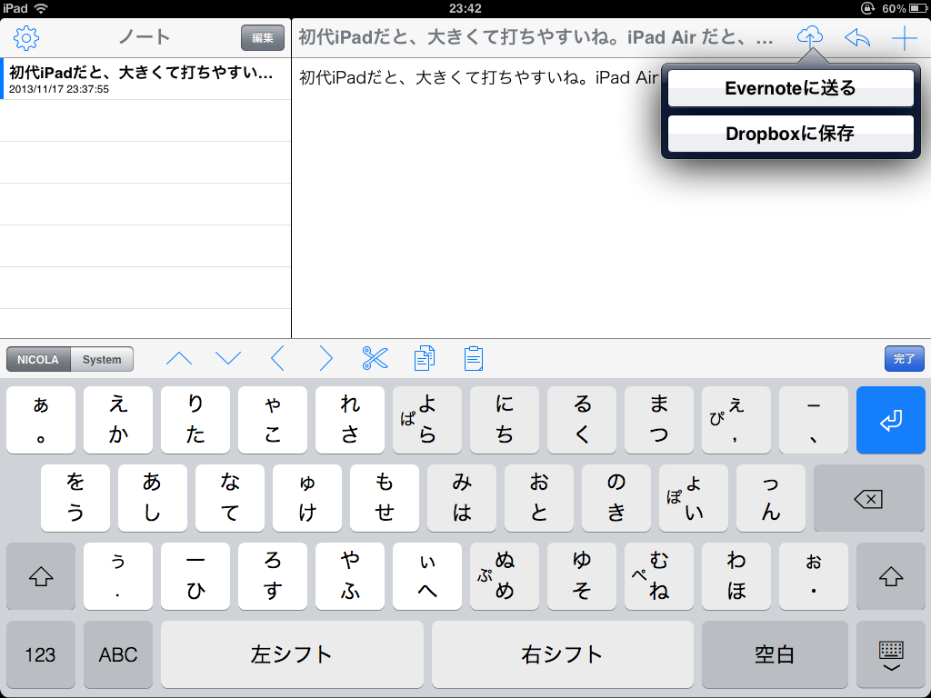Tap the っ/ん key
931x698 pixels.
[771, 498]
